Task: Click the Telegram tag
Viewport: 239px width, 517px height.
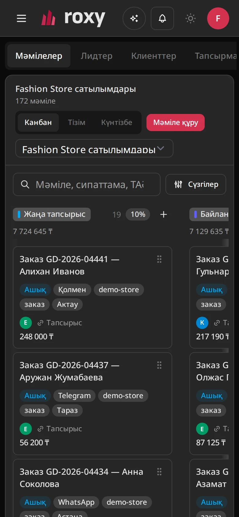Action: [x=74, y=396]
